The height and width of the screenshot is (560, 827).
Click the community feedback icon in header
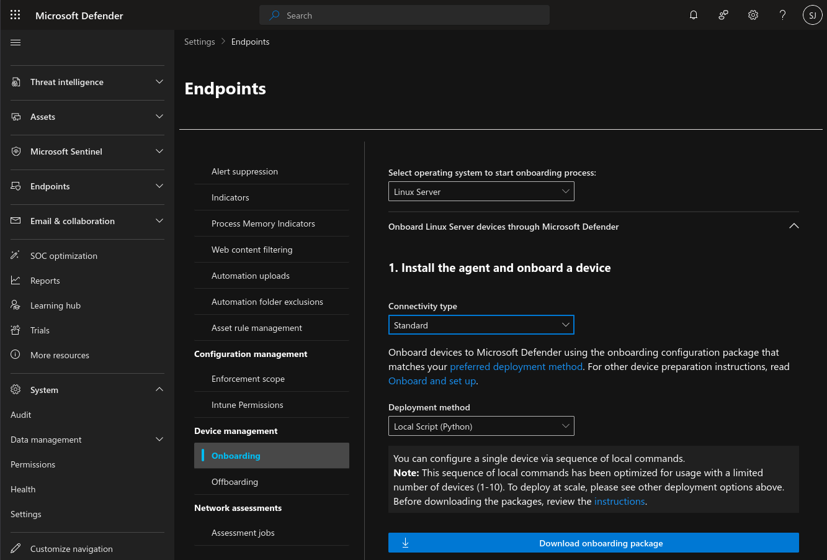(723, 16)
